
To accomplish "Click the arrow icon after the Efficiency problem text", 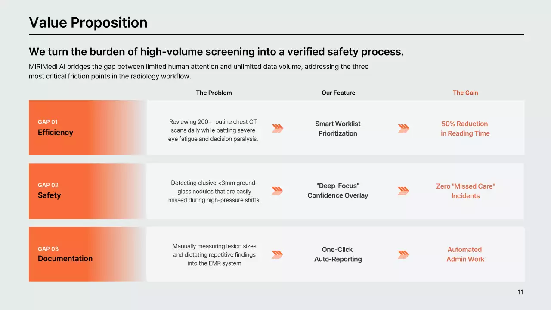I will [x=278, y=128].
